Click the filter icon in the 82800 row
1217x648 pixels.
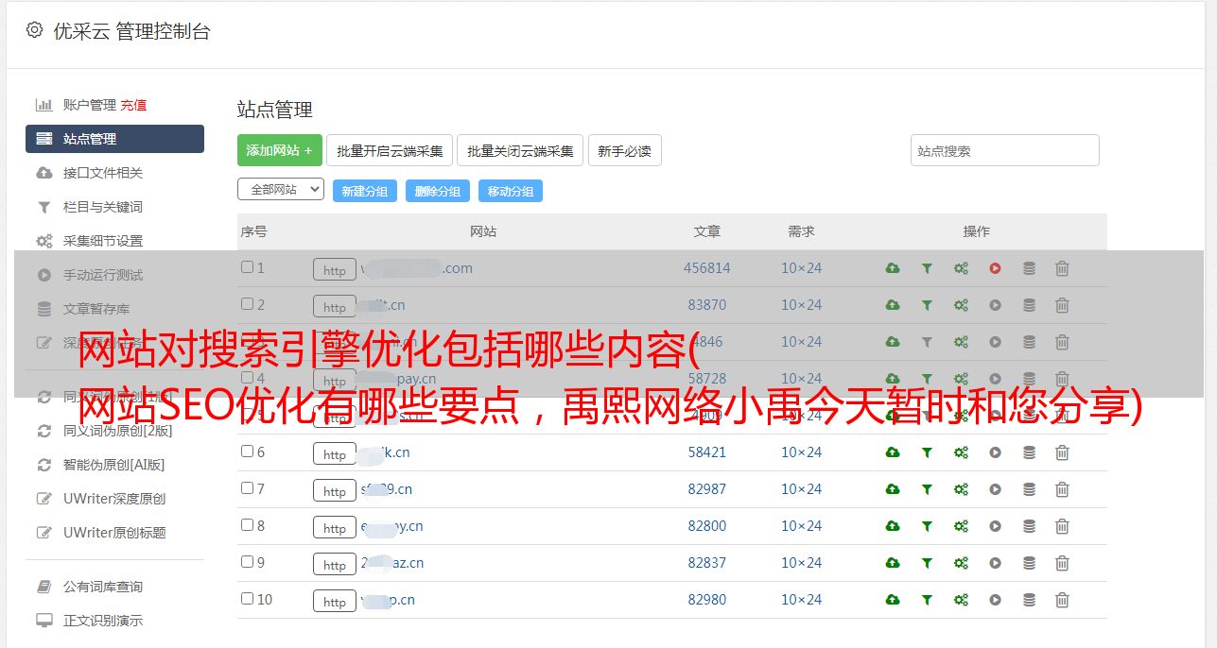[x=927, y=526]
